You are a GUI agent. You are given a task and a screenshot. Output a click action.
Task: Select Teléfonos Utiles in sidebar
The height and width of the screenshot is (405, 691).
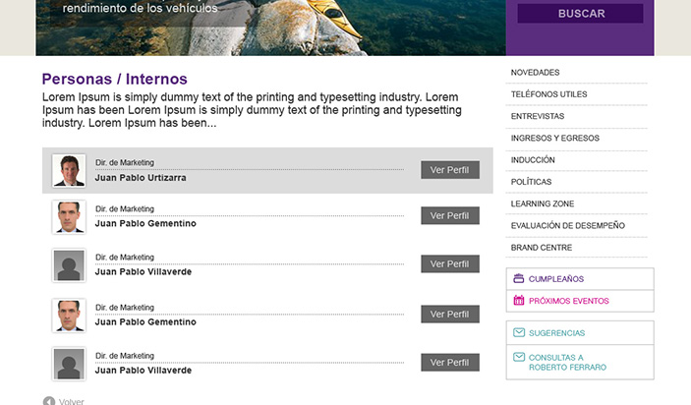(x=548, y=94)
